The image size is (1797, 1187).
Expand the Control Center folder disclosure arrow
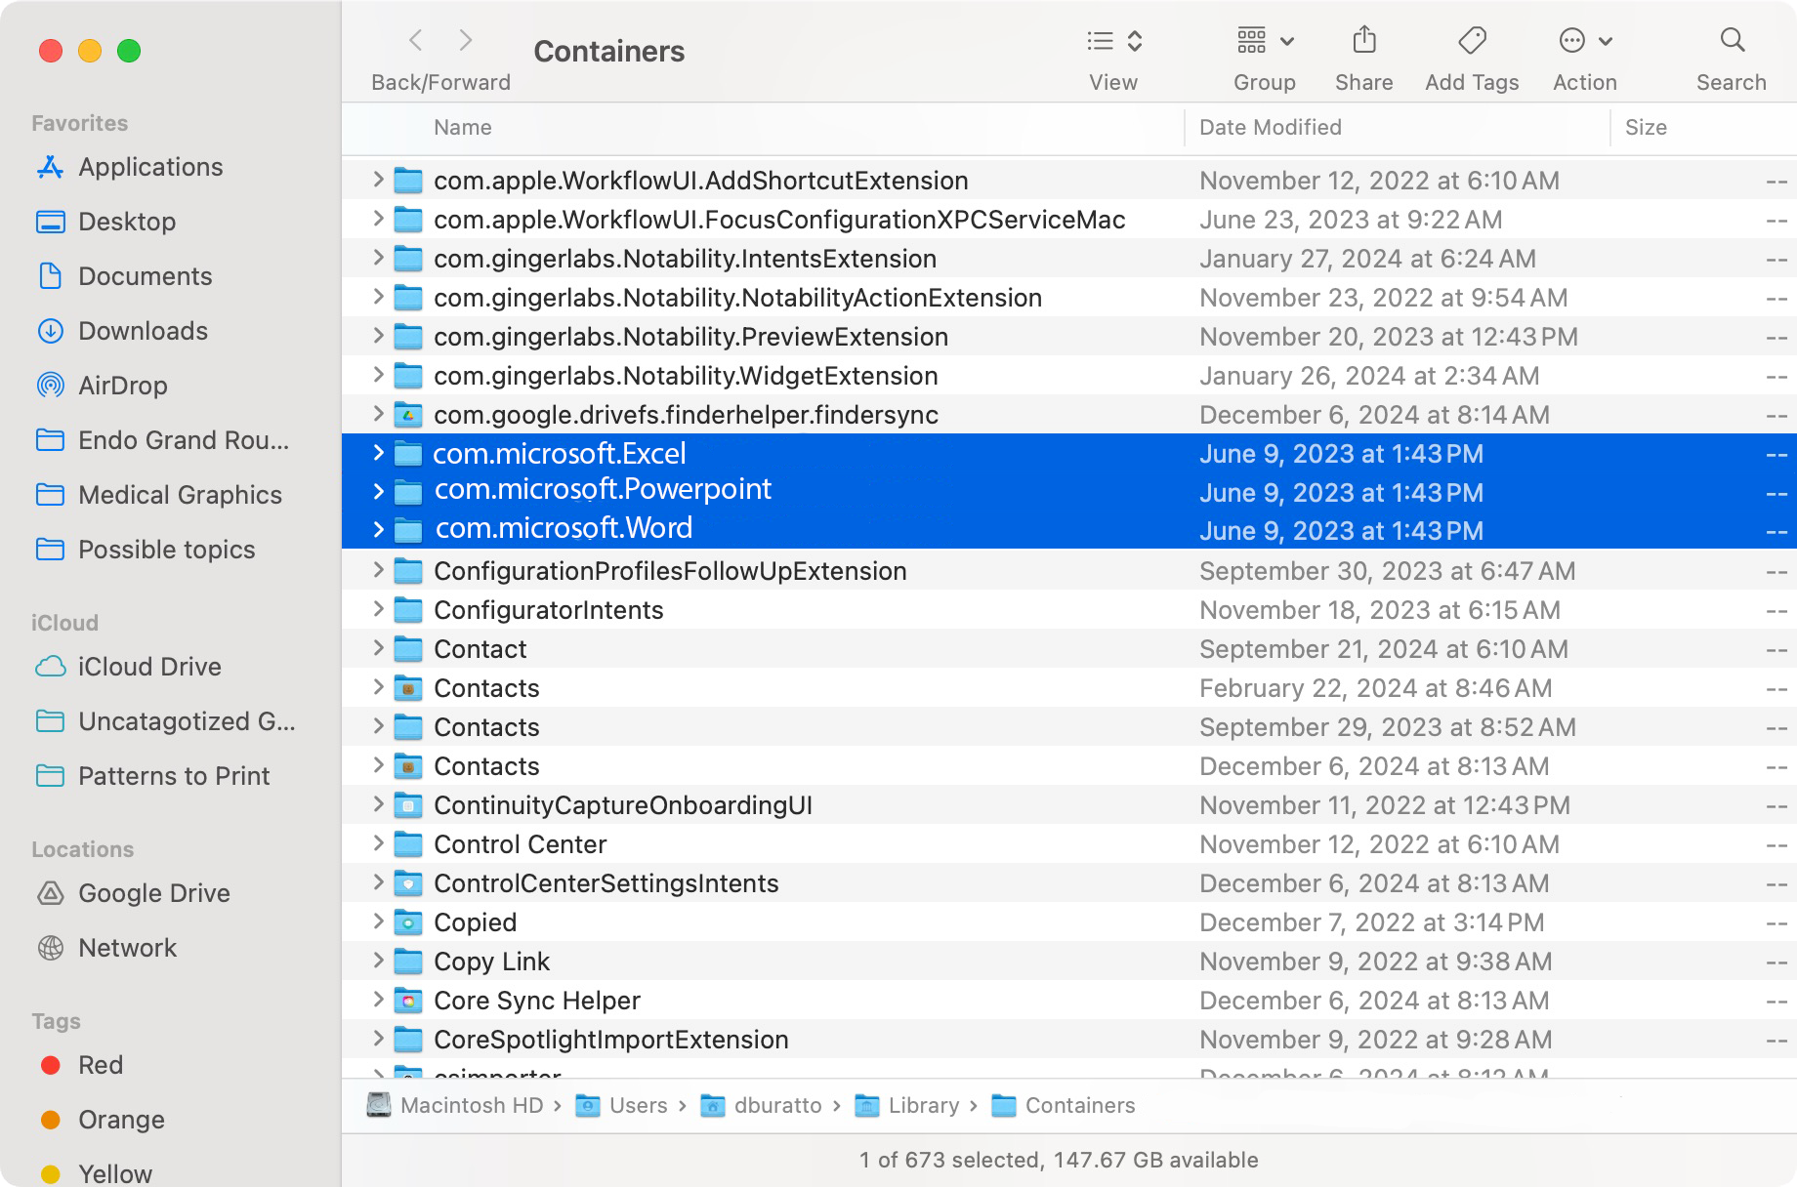(x=379, y=843)
